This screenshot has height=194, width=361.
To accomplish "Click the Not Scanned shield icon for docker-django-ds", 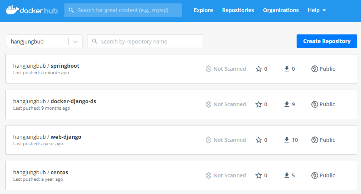I will (208, 104).
